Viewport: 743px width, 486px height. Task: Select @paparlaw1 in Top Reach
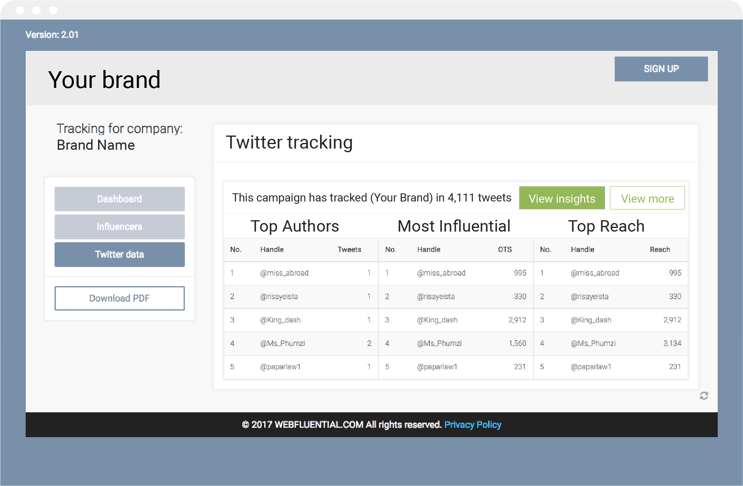point(591,367)
